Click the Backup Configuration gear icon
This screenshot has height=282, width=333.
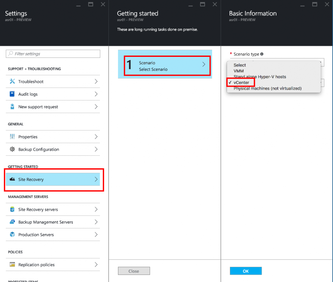coord(12,149)
